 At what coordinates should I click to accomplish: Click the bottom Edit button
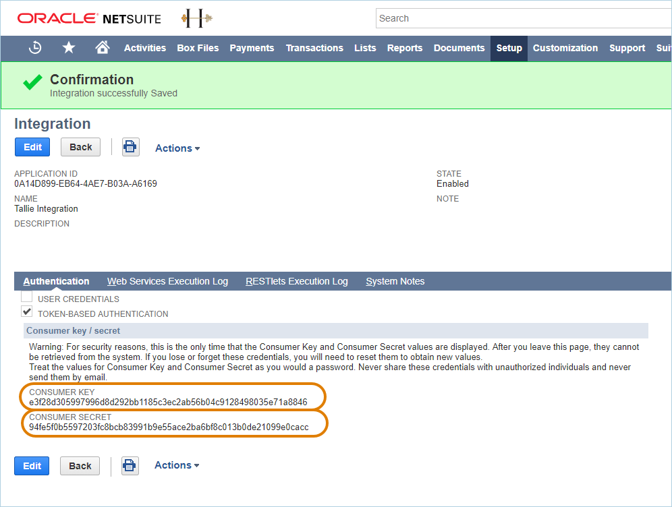pyautogui.click(x=32, y=466)
